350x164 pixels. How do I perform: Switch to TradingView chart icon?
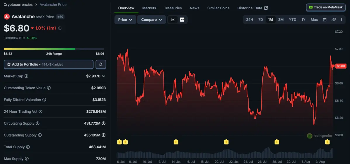182,20
